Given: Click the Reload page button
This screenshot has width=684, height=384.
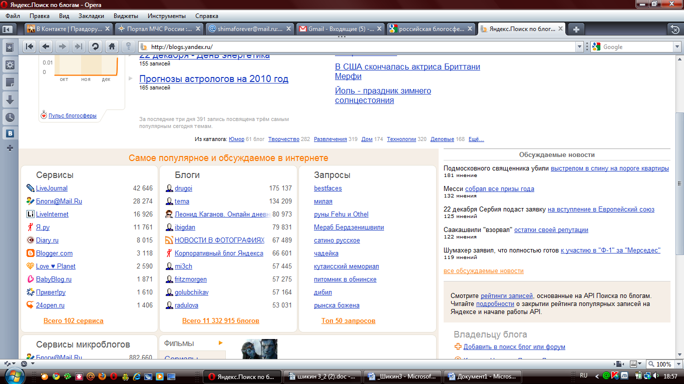Looking at the screenshot, I should click(95, 46).
